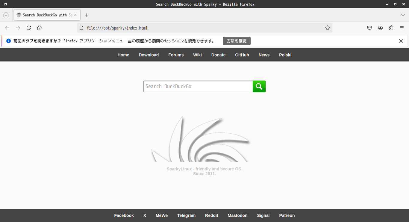Screen dimensions: 409x222
Task: Open the Firefox account icon
Action: [x=380, y=28]
